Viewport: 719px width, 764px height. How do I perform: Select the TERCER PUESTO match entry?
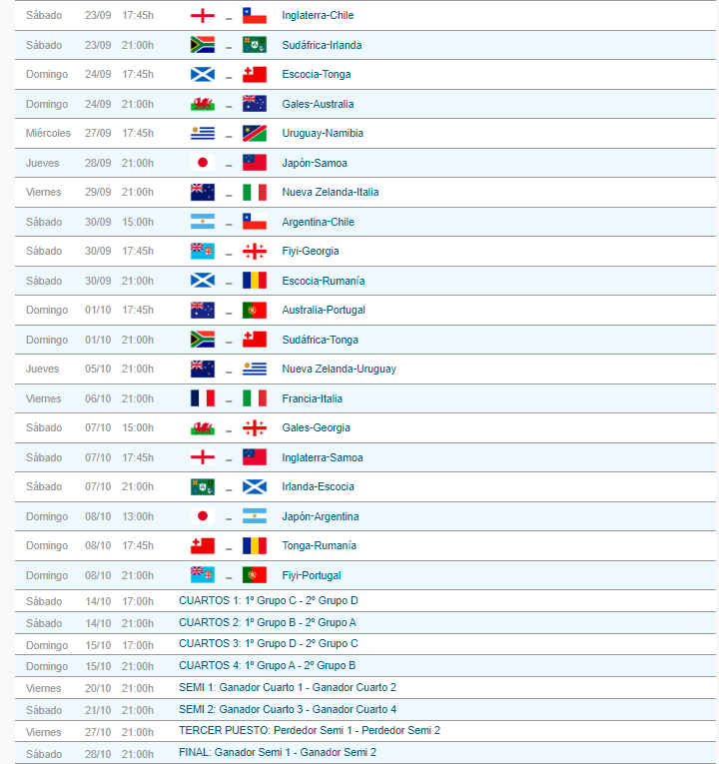[x=309, y=731]
